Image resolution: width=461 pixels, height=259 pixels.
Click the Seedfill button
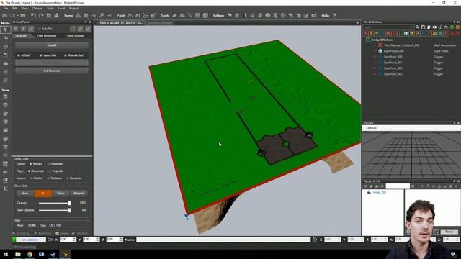pyautogui.click(x=52, y=45)
